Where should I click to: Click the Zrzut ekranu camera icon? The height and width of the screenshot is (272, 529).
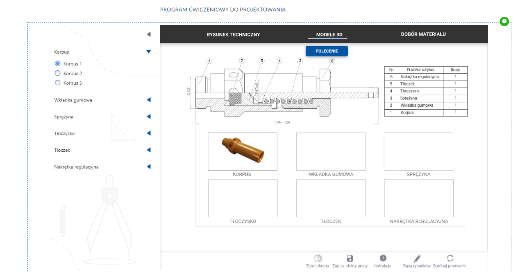tap(318, 258)
